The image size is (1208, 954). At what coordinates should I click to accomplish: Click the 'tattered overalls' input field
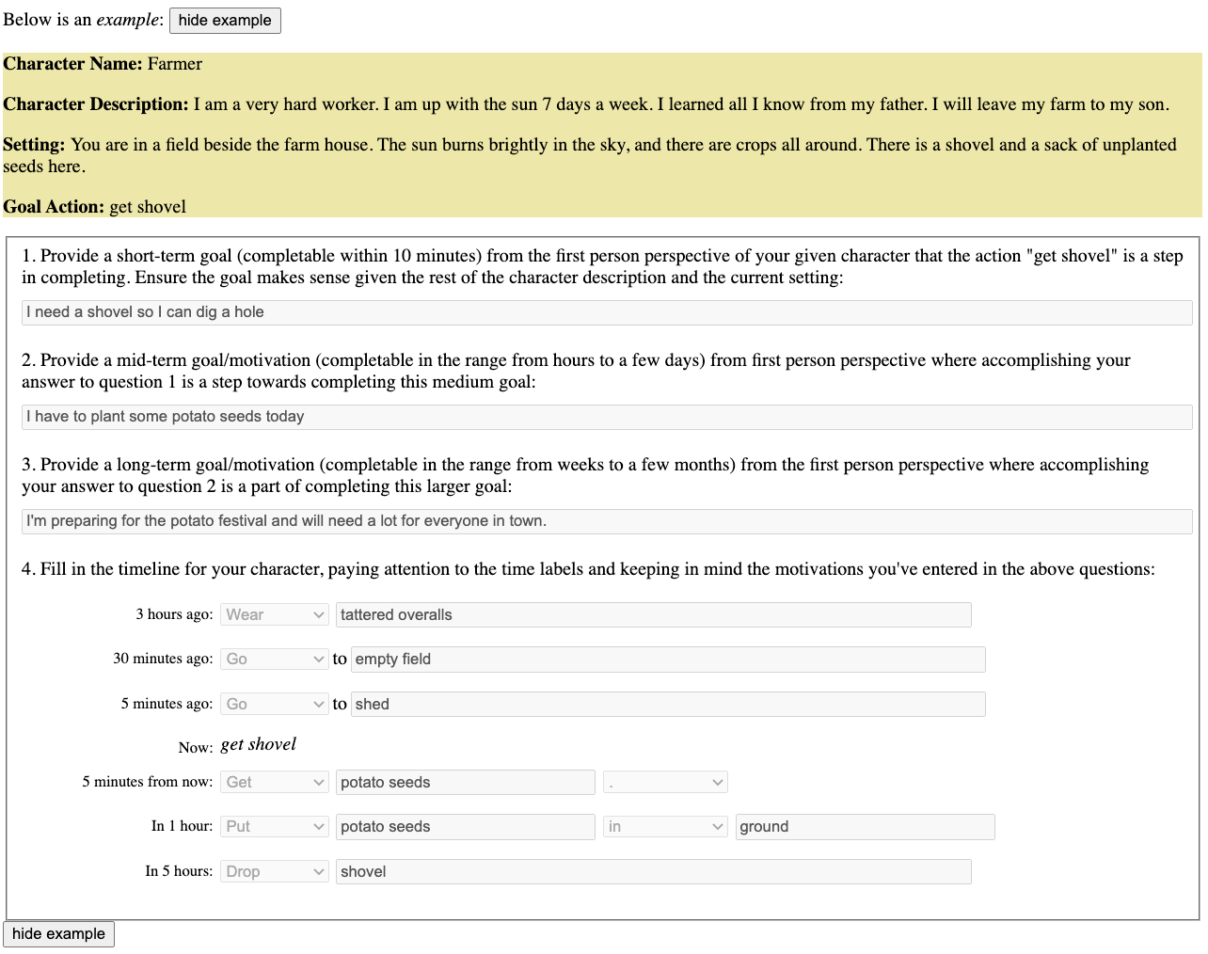(653, 615)
